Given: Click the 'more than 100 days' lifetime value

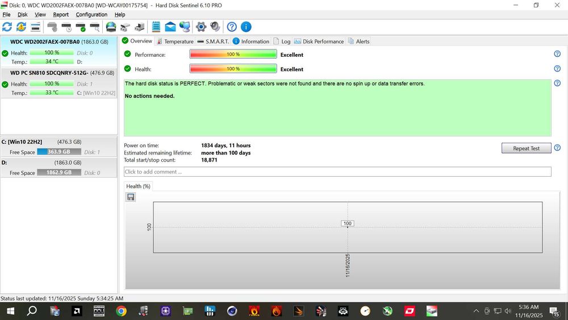Looking at the screenshot, I should pos(225,152).
